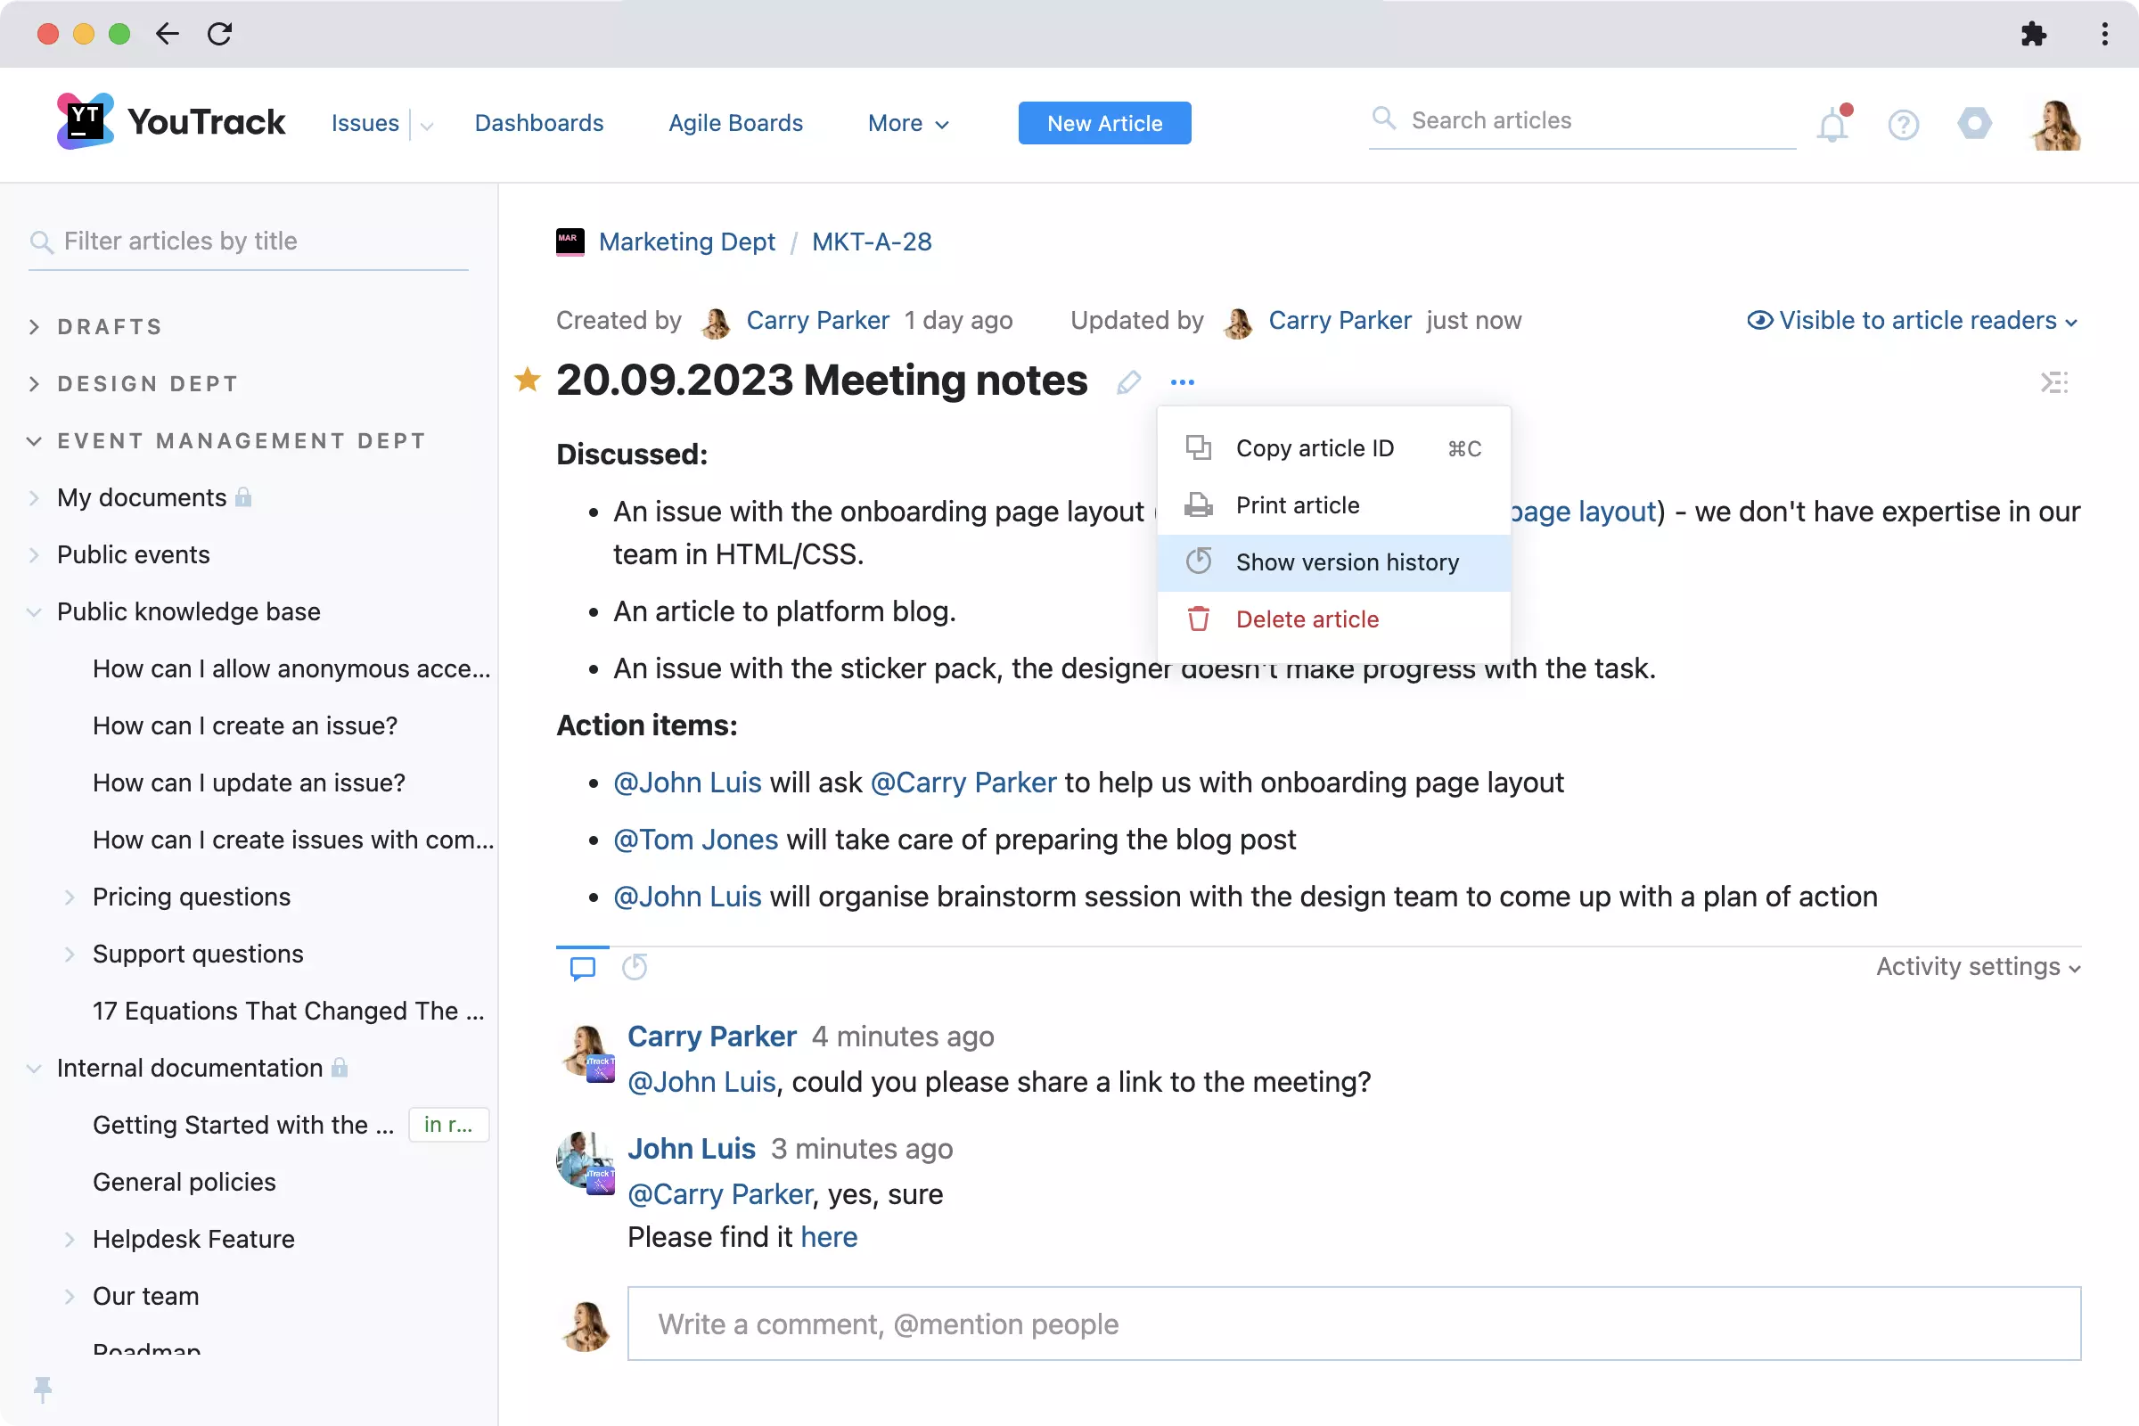Choose Delete article from the menu

1333,619
